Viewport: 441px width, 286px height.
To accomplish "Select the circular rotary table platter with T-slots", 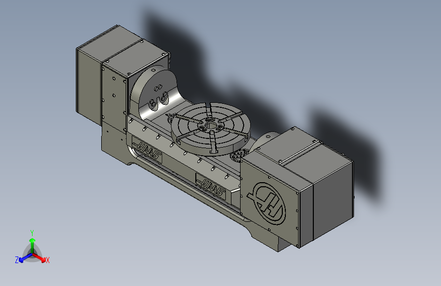I will pyautogui.click(x=211, y=128).
